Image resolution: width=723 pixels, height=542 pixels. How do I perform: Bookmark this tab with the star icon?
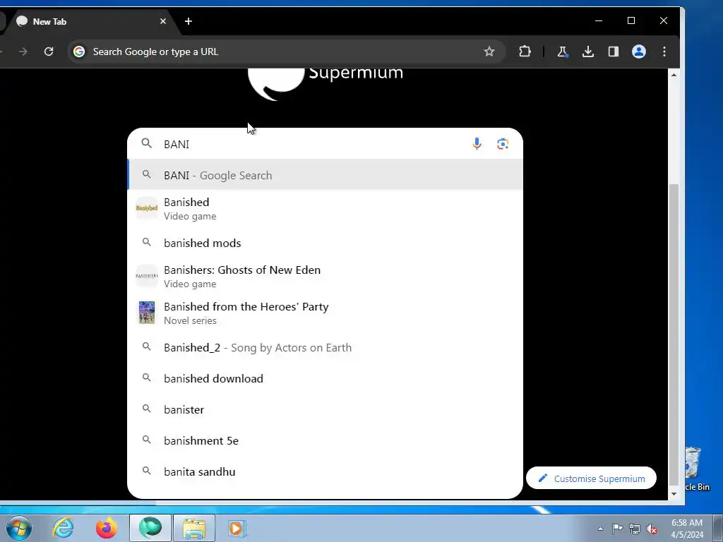[489, 52]
